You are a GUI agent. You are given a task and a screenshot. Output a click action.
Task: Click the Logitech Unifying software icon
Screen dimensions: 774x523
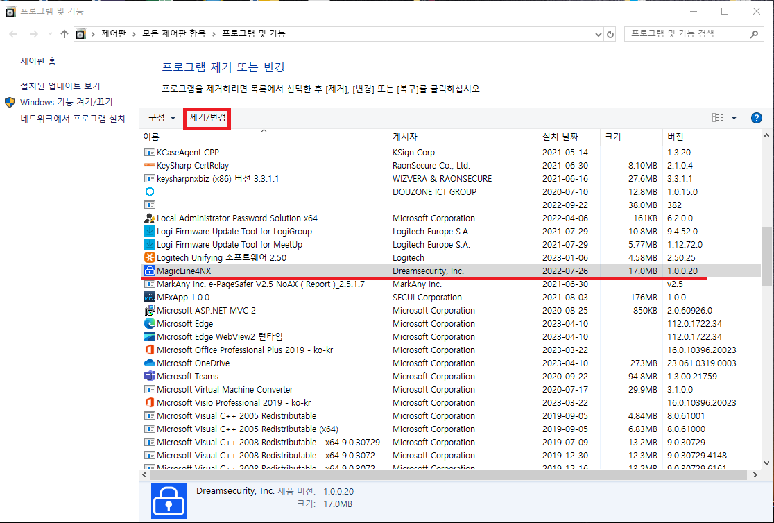[150, 257]
